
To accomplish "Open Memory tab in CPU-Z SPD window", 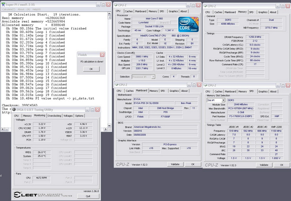I will pos(243,92).
